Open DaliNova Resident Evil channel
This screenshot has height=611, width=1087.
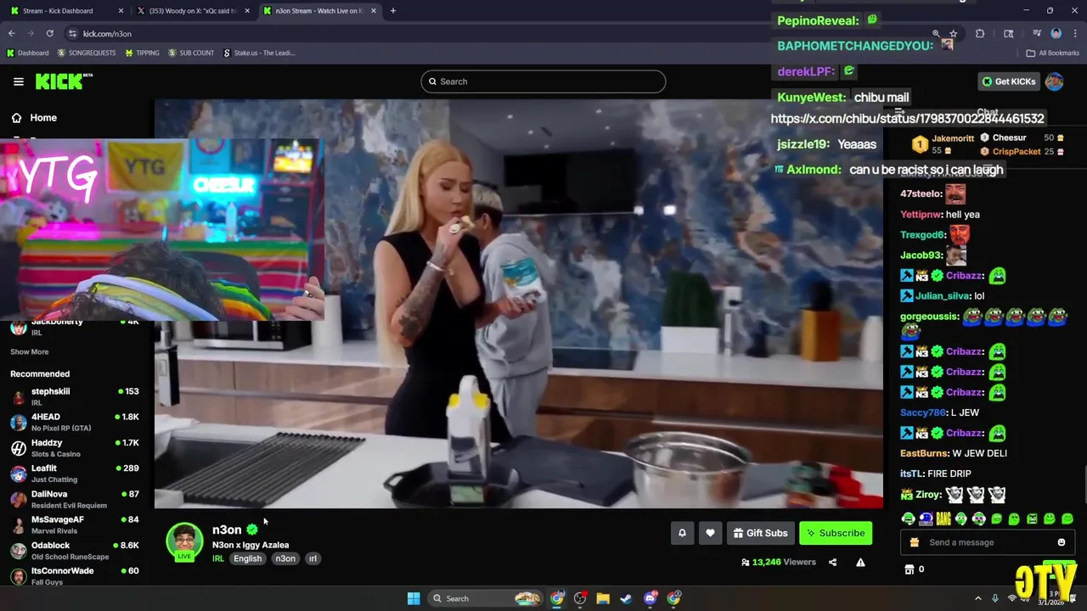click(75, 499)
